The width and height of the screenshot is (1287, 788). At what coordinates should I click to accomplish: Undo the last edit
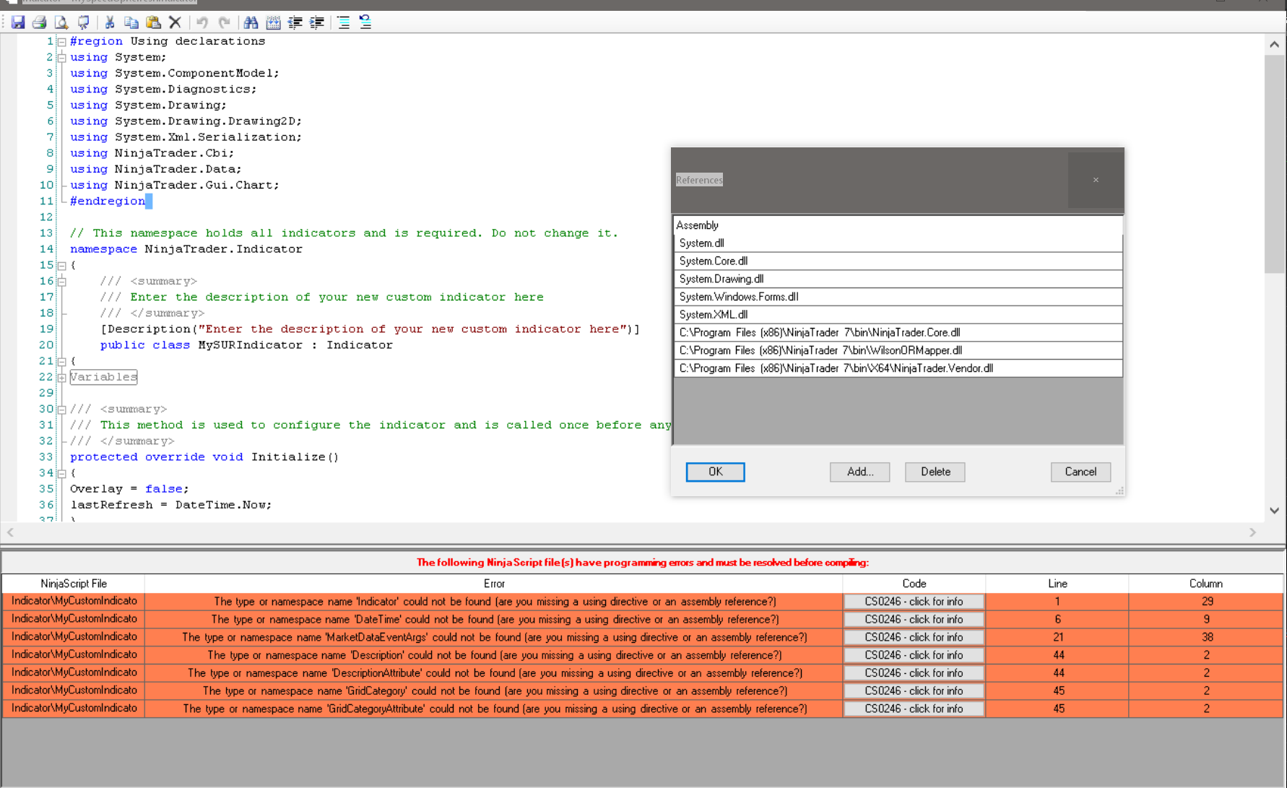pyautogui.click(x=202, y=22)
